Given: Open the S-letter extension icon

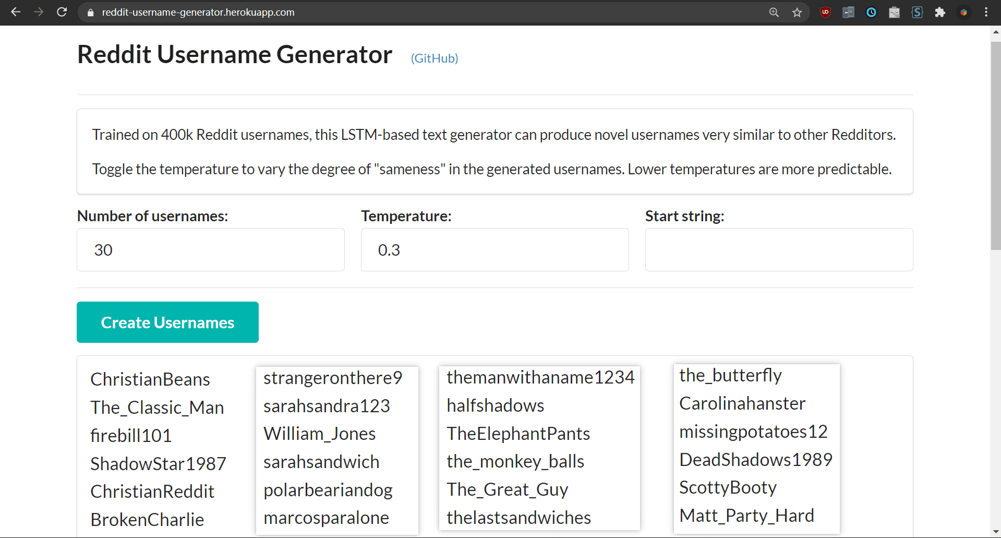Looking at the screenshot, I should (x=917, y=13).
